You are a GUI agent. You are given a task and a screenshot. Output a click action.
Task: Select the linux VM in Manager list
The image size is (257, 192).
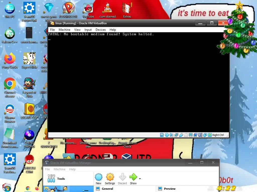68,189
